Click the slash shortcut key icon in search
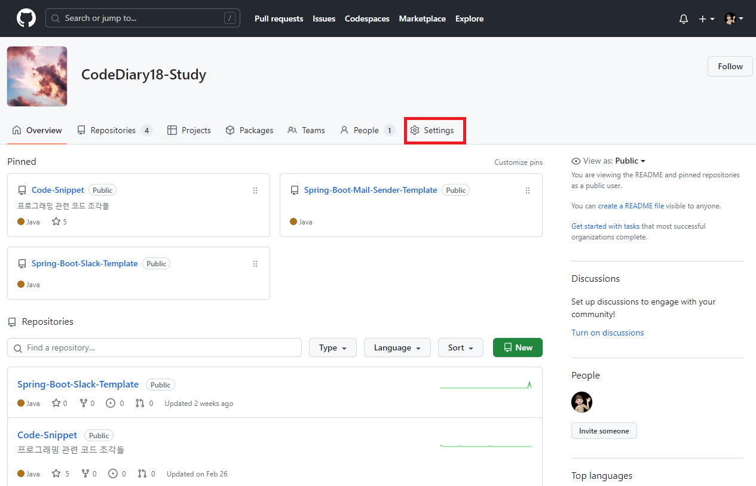Viewport: 756px width, 486px height. pyautogui.click(x=229, y=19)
